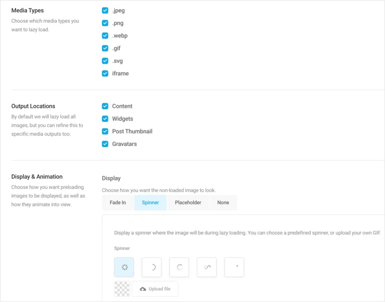Select the radial burst spinner icon
385x302 pixels.
124,267
